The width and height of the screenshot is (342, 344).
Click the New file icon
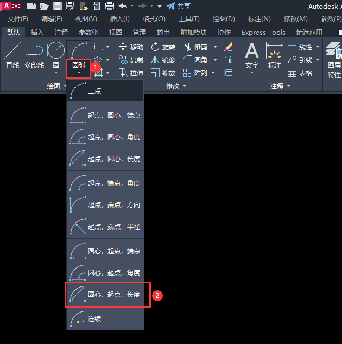(31, 6)
